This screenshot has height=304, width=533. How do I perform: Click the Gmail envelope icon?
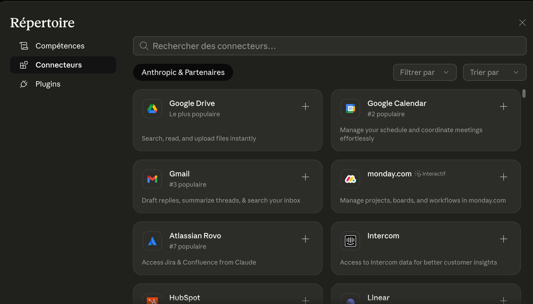(x=152, y=179)
